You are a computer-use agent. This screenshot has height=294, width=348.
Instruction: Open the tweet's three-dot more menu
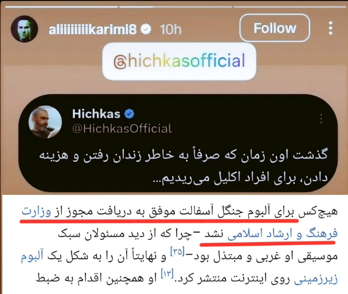coord(321,119)
